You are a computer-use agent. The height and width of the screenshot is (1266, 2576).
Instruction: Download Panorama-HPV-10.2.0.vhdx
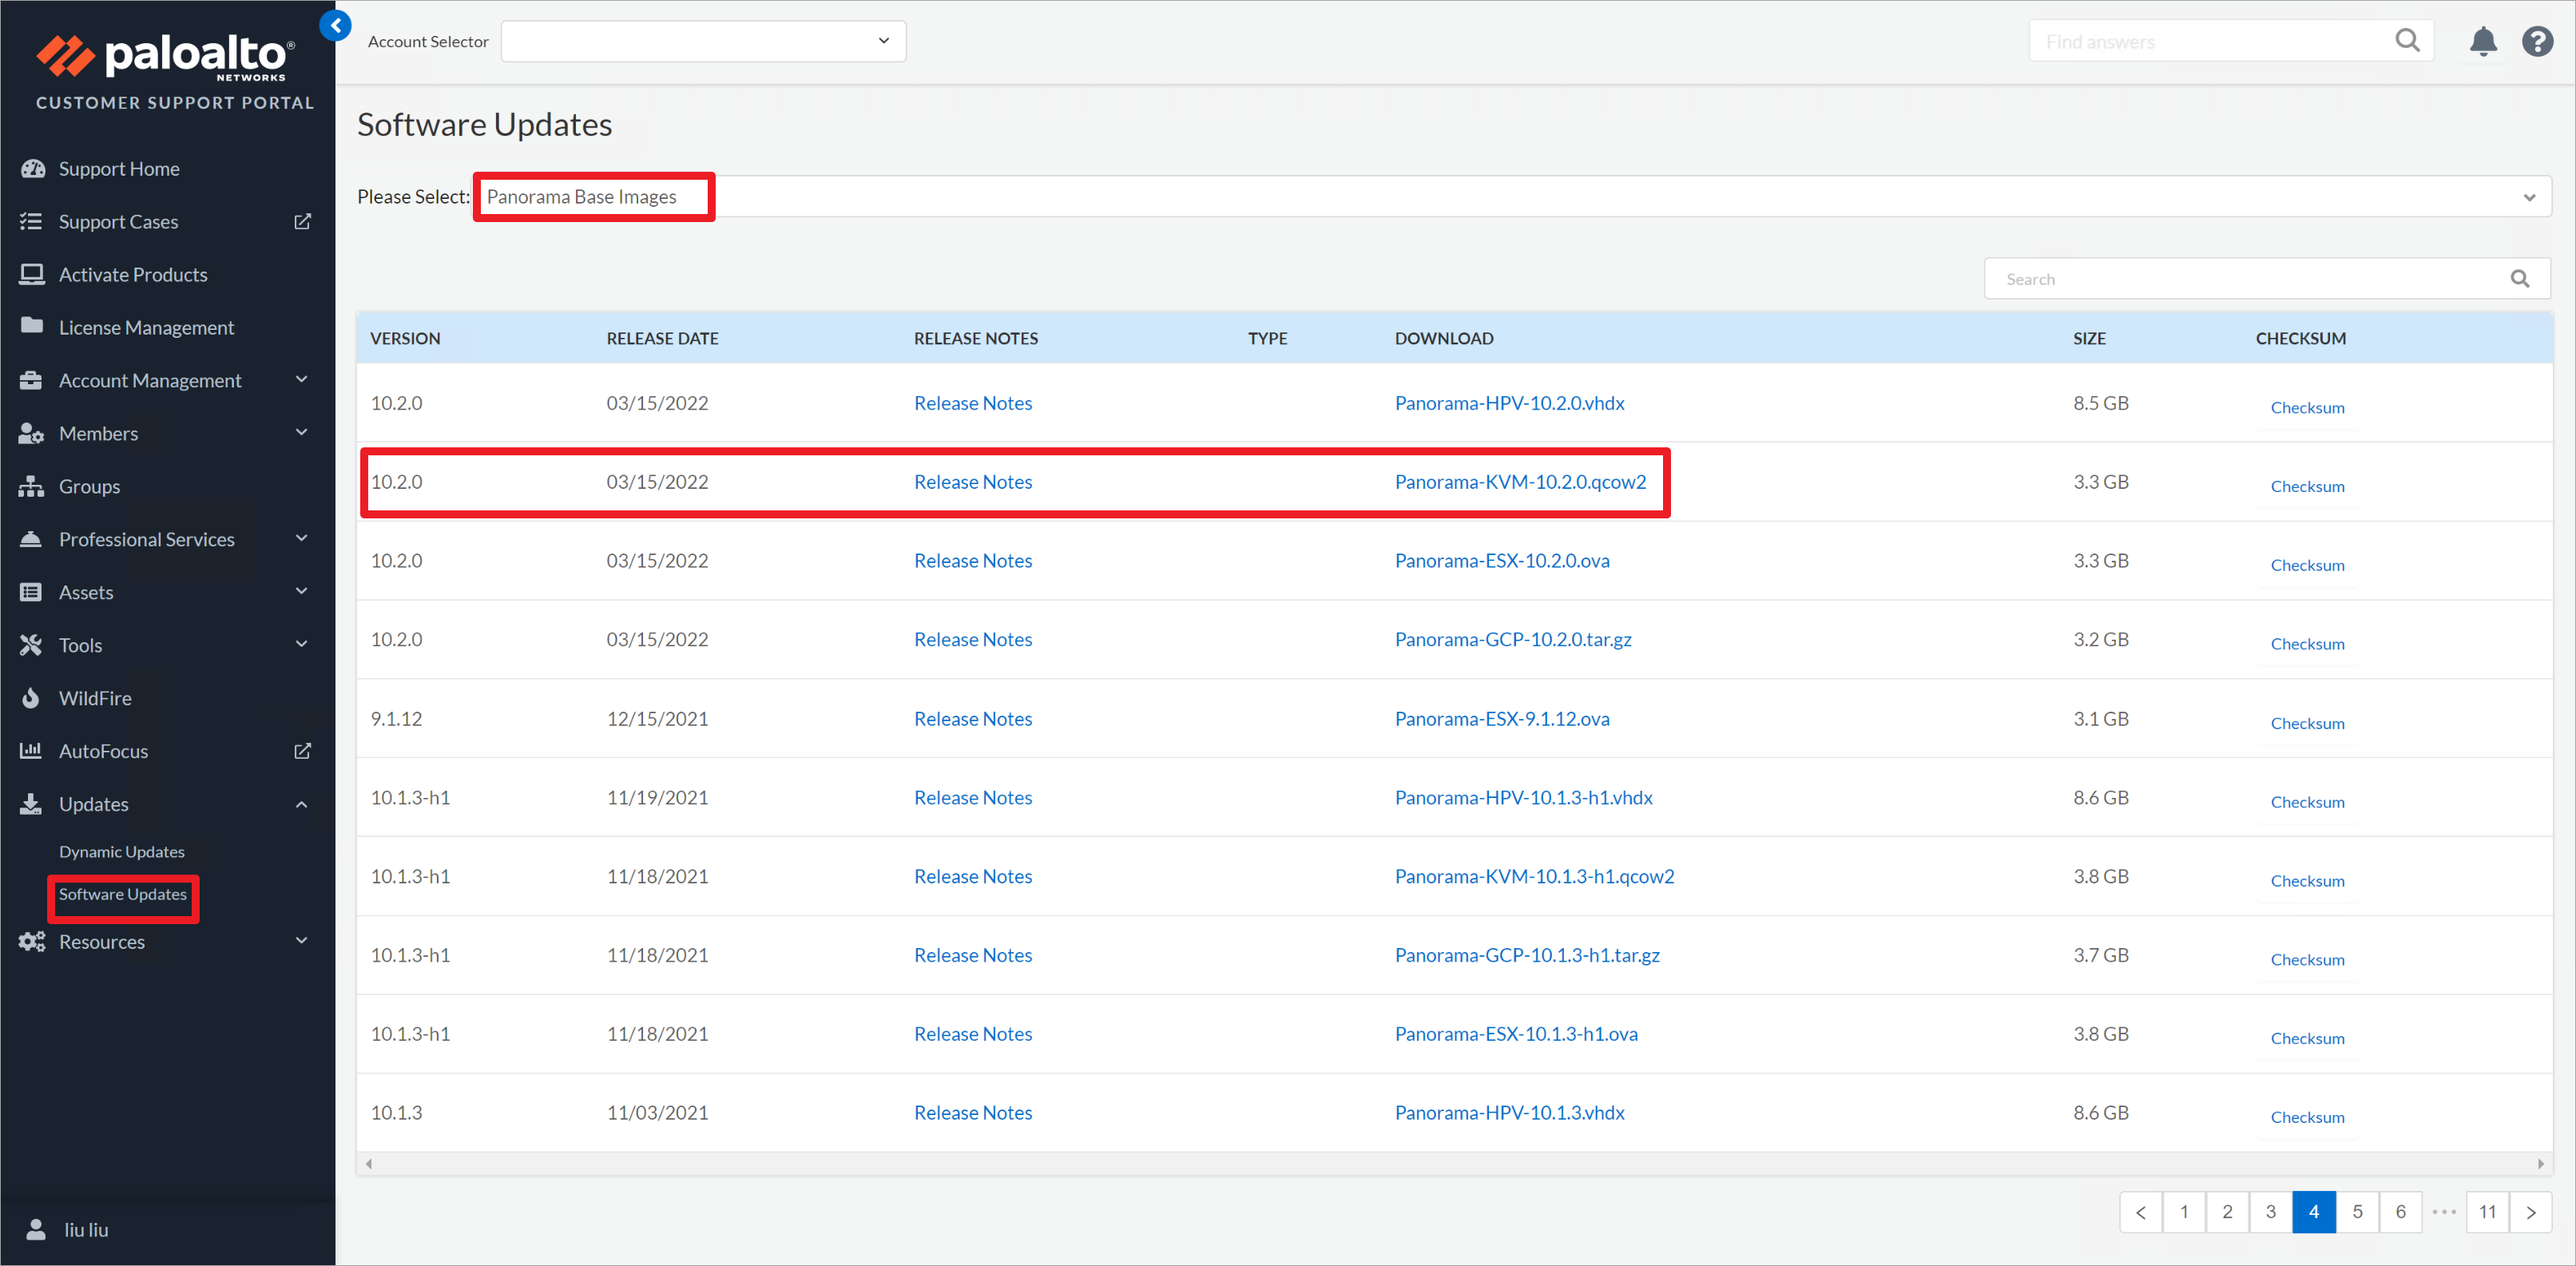(x=1509, y=402)
